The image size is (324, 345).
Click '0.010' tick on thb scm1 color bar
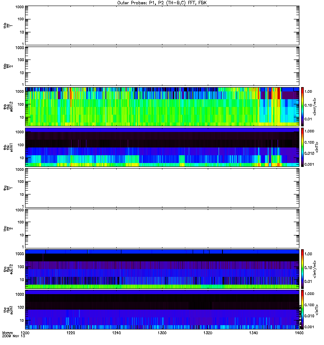309,154
